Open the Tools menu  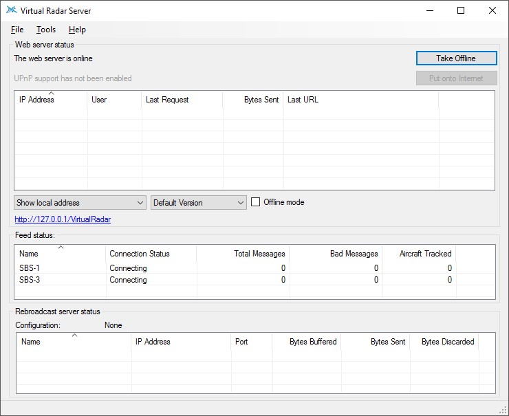click(x=46, y=30)
